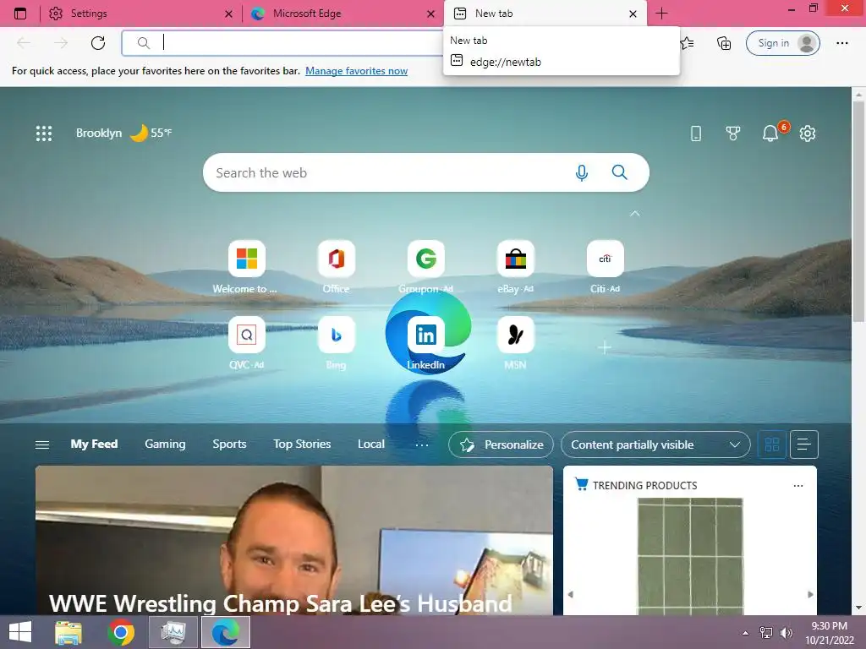Open the app launcher grid icon
Screen dimensions: 866x649
click(44, 133)
